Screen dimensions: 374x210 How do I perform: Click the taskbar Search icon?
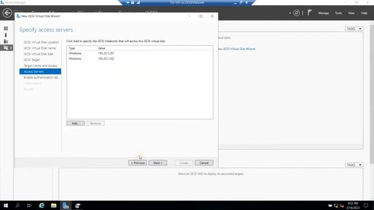(x=18, y=205)
